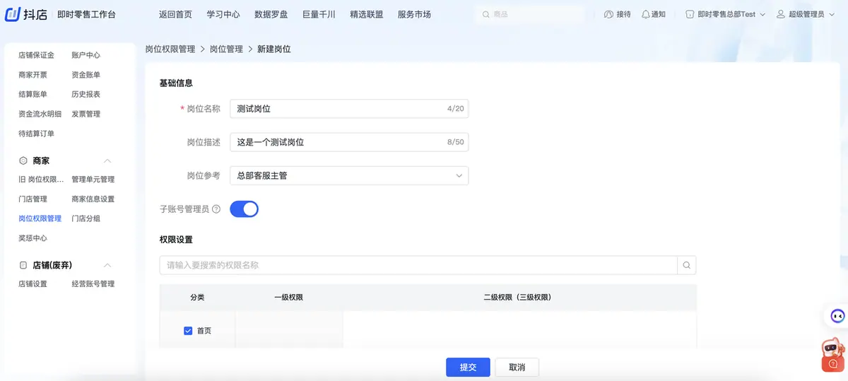Screen dimensions: 848x381
Task: Click the 取消 button
Action: pyautogui.click(x=517, y=368)
